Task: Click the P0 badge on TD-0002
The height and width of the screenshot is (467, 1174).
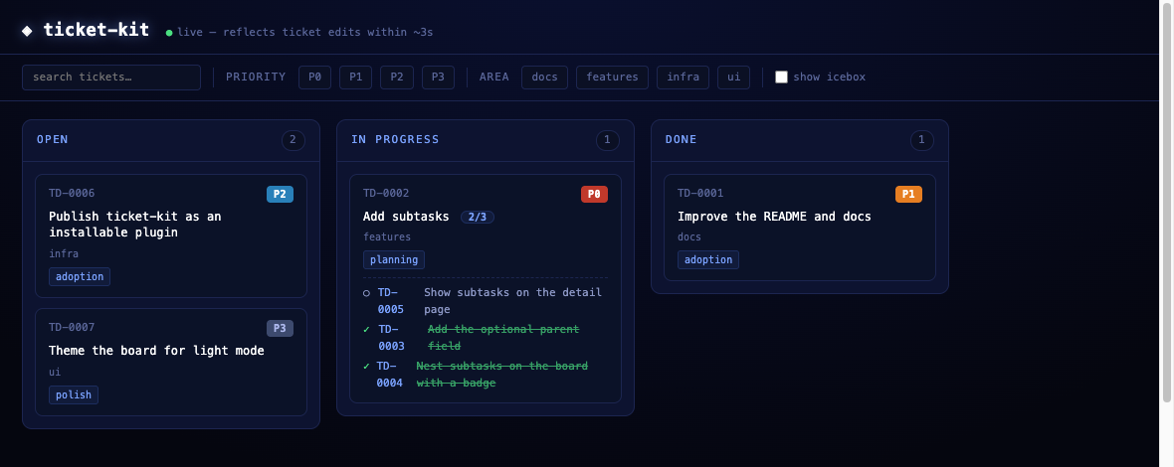Action: [x=595, y=195]
